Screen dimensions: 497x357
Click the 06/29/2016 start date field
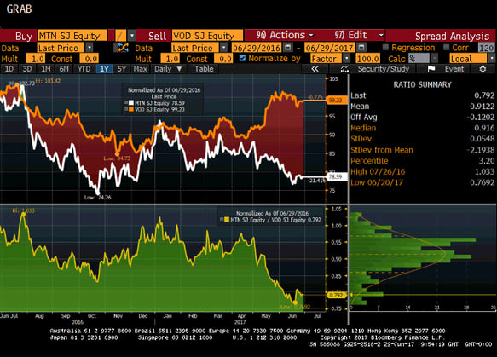pyautogui.click(x=257, y=48)
